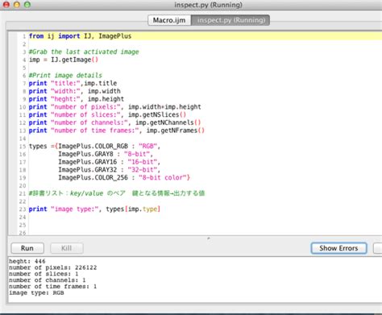Click code line print "title:",imp.title
This screenshot has width=382, height=315.
[x=73, y=83]
